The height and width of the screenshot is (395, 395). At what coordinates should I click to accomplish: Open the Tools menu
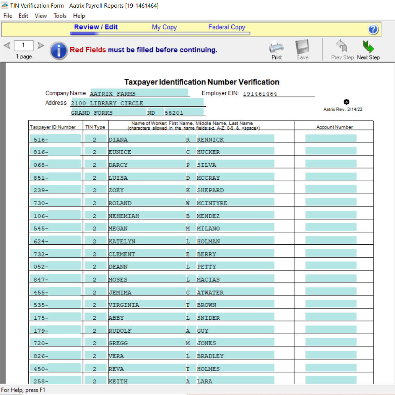[x=60, y=16]
